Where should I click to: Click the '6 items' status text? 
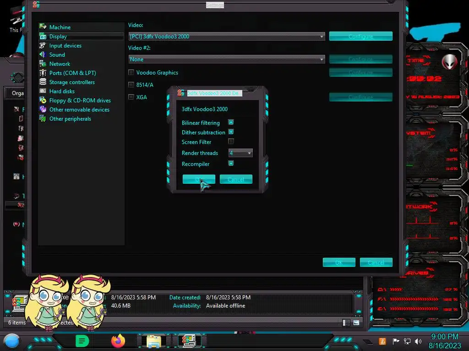tap(17, 323)
